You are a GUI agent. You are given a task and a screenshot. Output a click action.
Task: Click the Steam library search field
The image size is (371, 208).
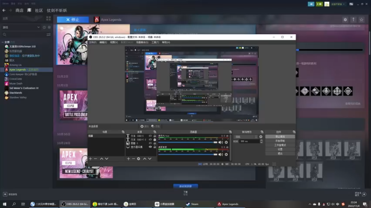[x=24, y=35]
